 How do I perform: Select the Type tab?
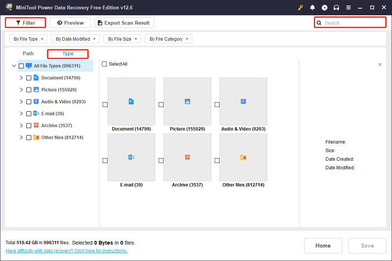pyautogui.click(x=68, y=53)
